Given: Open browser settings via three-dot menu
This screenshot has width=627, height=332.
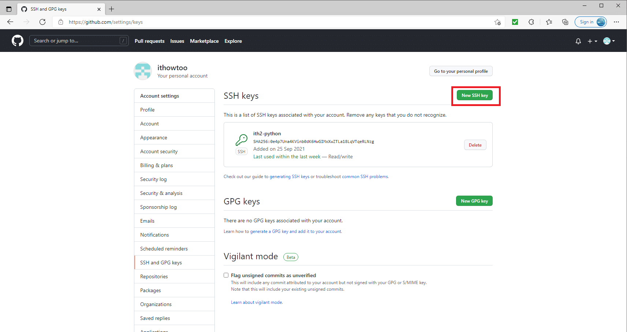Looking at the screenshot, I should [616, 22].
